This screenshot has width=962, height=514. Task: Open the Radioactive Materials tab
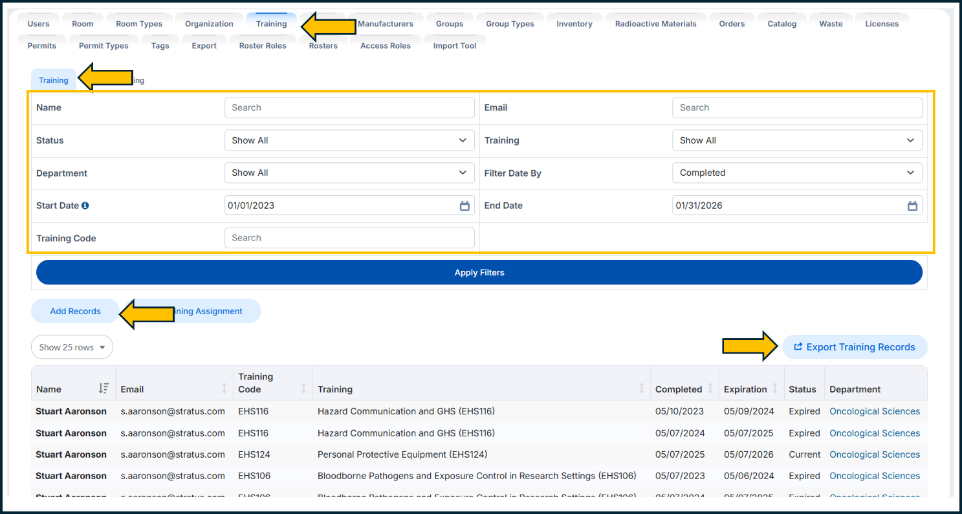coord(656,24)
